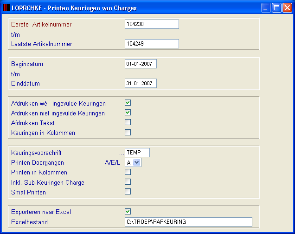295x234 pixels.
Task: Select the Begindatum date field
Action: 141,64
